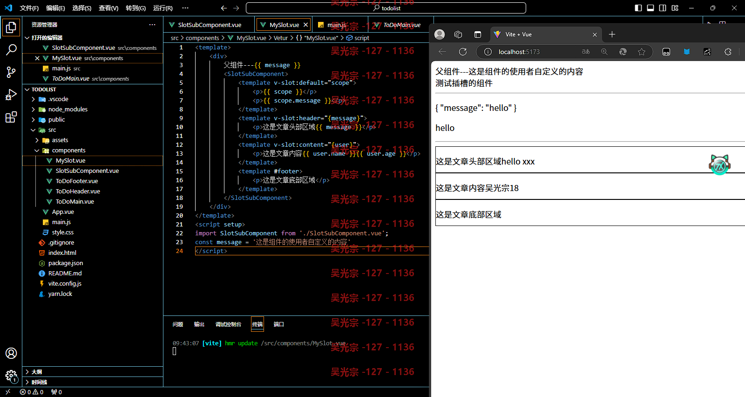Screen dimensions: 745x397
Task: Open the Accounts menu icon
Action: [x=11, y=353]
